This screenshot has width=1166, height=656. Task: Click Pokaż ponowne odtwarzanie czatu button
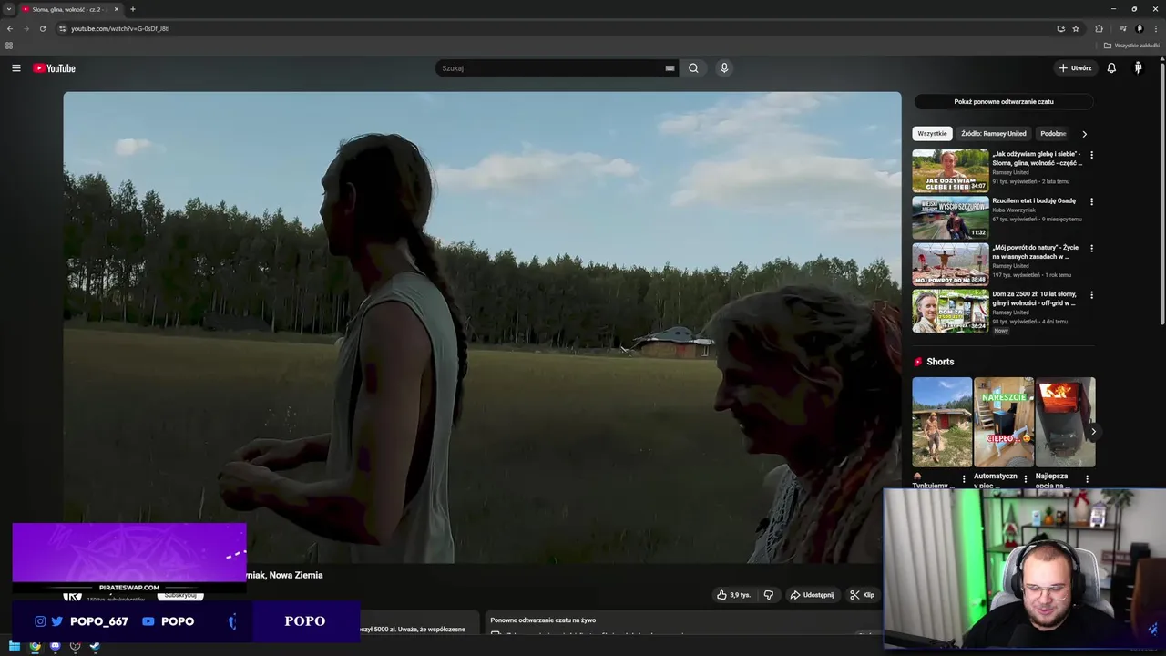click(x=1004, y=102)
